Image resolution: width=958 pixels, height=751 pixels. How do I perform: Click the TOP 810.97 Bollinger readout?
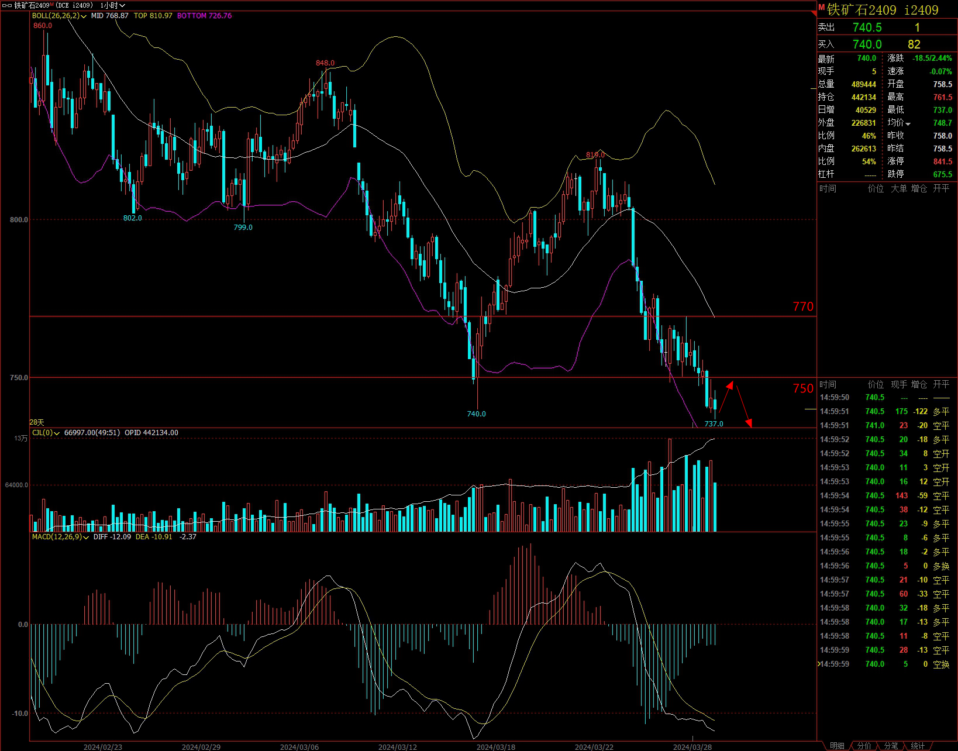point(153,16)
